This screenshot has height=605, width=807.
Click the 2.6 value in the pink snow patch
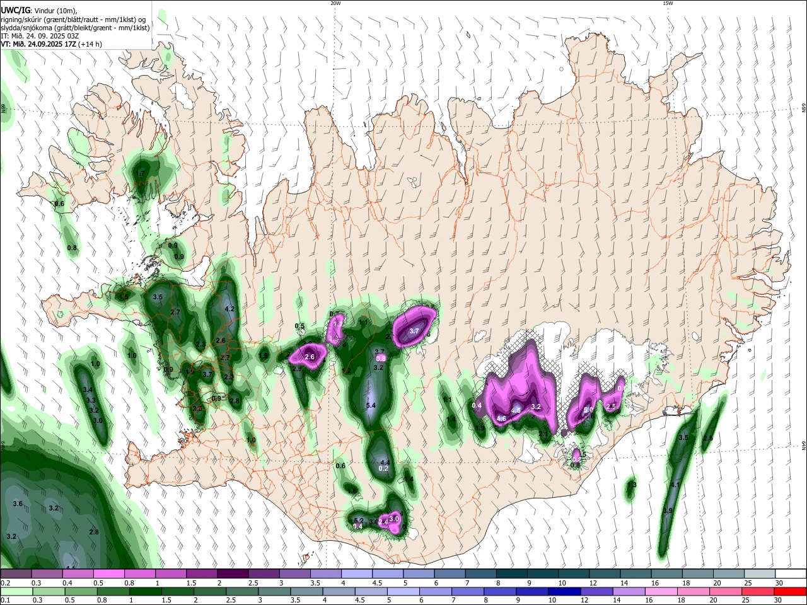pos(310,357)
